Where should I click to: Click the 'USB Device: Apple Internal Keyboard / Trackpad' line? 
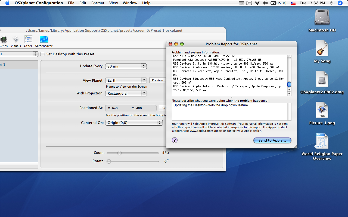(227, 88)
